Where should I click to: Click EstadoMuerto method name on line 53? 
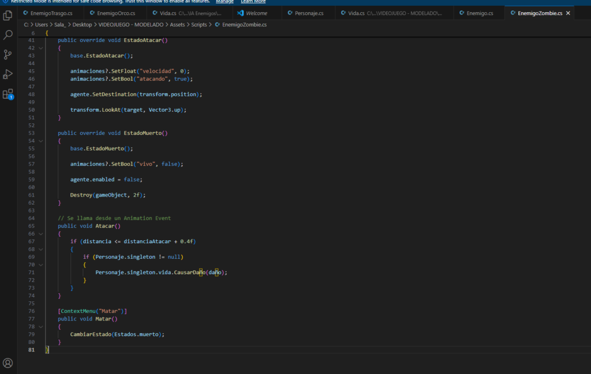[x=143, y=133]
